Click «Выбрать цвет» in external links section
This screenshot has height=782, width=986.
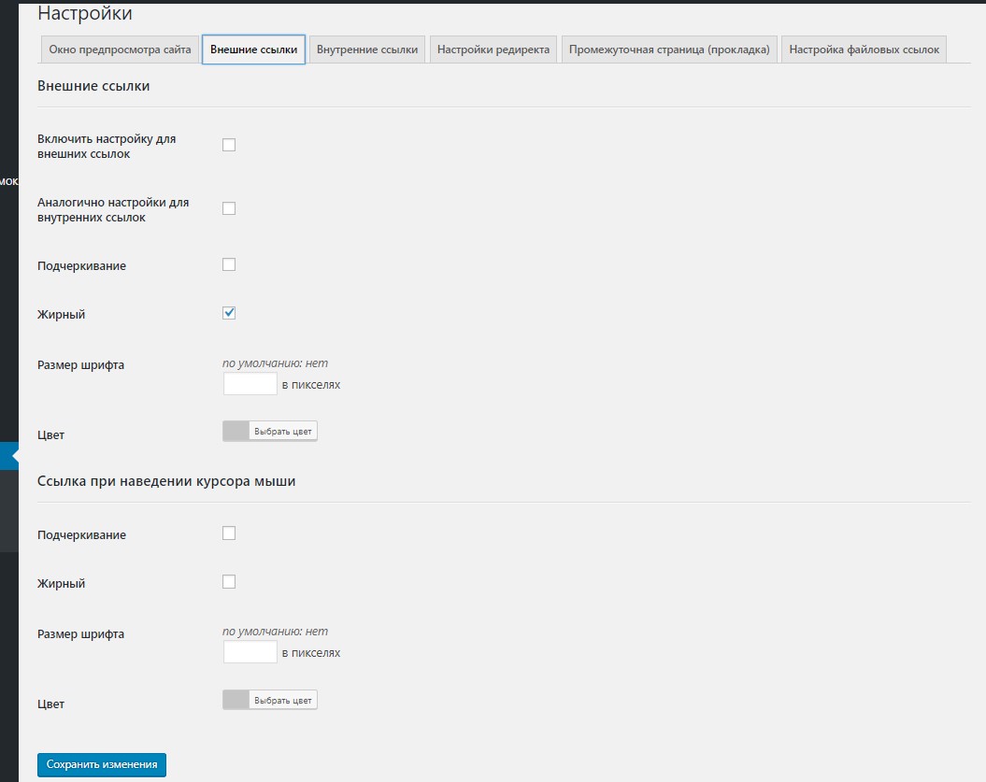pyautogui.click(x=285, y=430)
